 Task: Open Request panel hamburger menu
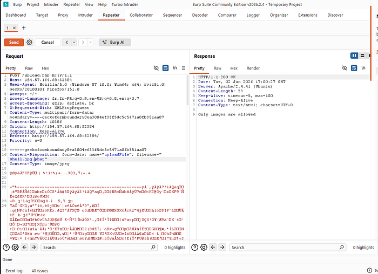tap(184, 68)
